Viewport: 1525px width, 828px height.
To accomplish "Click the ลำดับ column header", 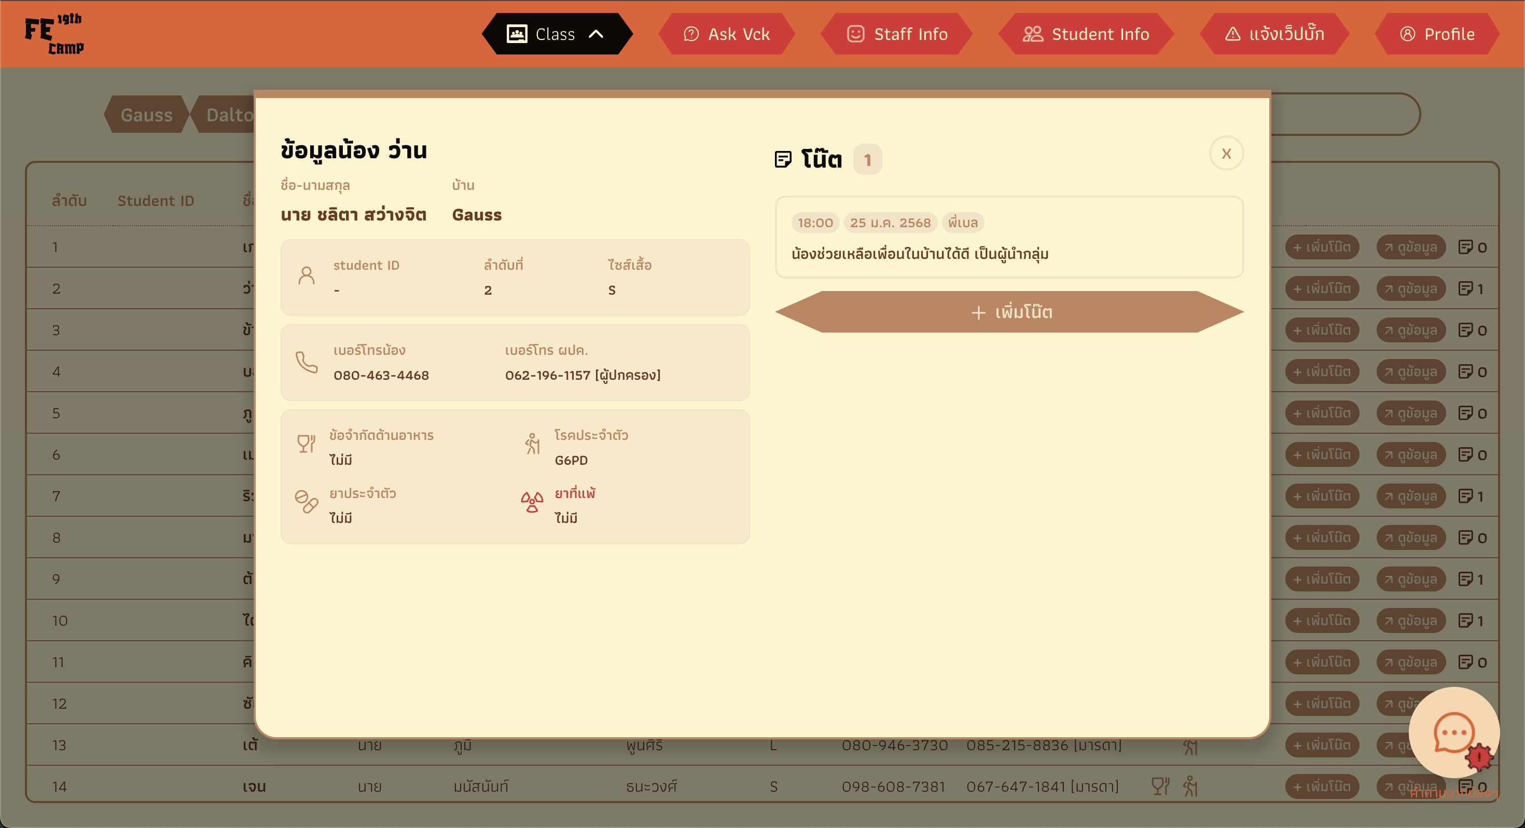I will click(70, 200).
